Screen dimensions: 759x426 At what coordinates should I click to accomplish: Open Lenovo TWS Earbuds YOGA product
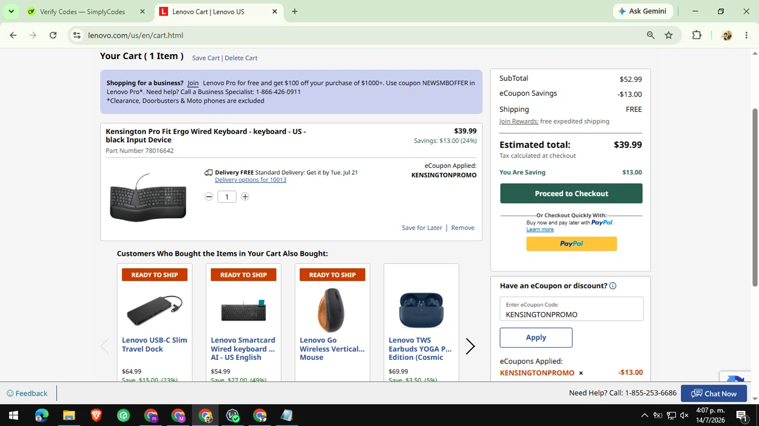coord(420,349)
